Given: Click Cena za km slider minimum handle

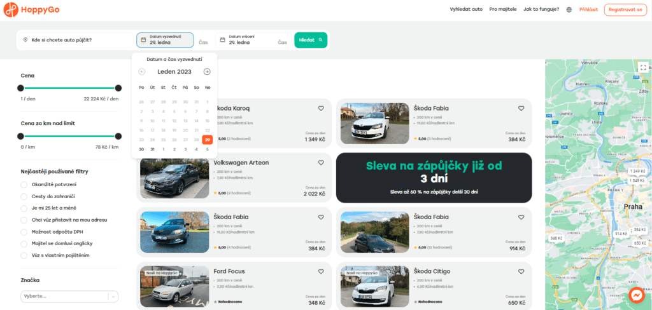Looking at the screenshot, I should 20,136.
